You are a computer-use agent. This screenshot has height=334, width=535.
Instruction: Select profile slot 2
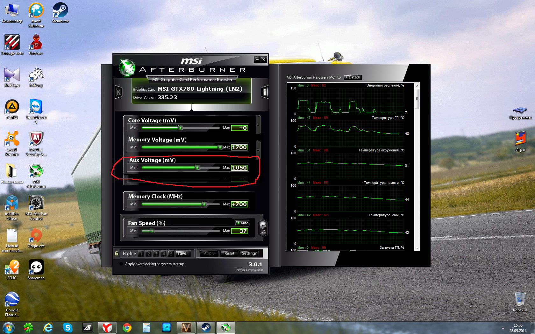[x=148, y=254]
